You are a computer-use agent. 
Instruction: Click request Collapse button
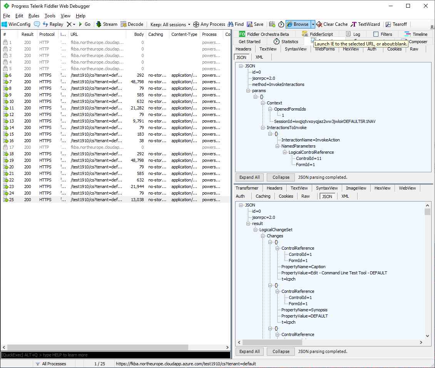pos(281,177)
